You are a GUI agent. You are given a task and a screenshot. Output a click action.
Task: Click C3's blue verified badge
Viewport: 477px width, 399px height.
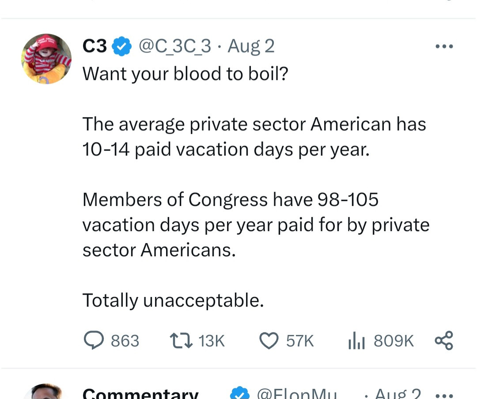coord(122,46)
